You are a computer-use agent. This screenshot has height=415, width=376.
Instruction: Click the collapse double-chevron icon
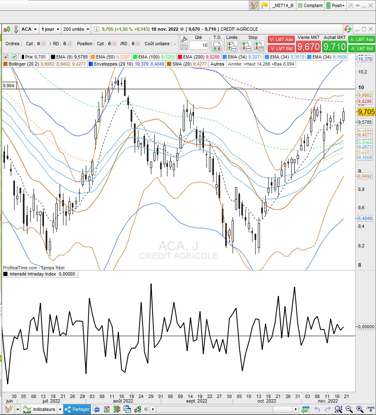(x=146, y=409)
